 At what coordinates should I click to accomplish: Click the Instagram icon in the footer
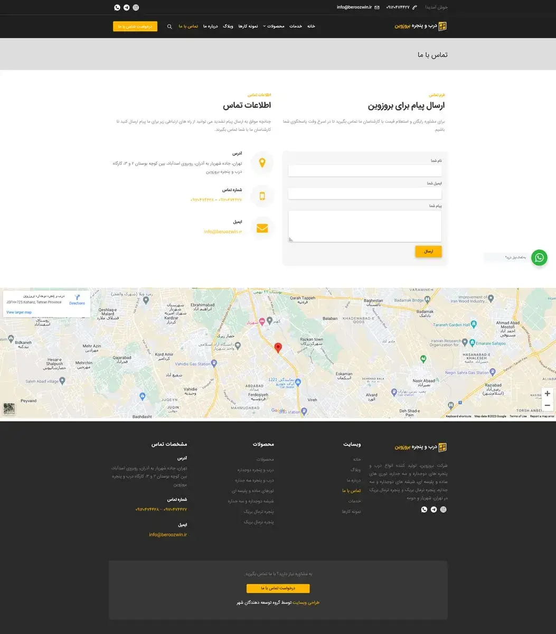[x=443, y=509]
